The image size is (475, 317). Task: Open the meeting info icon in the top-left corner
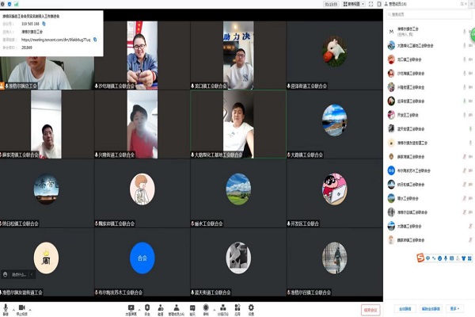(x=2, y=4)
